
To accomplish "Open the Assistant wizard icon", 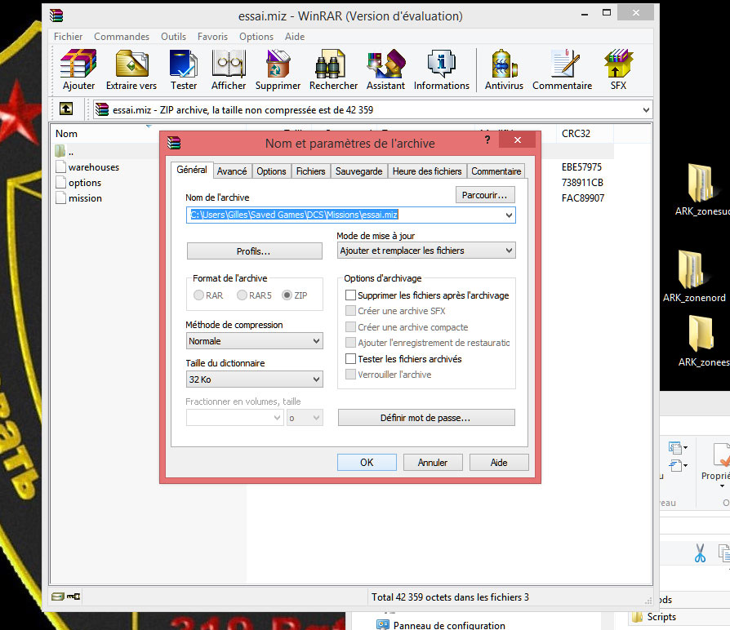I will pos(385,65).
